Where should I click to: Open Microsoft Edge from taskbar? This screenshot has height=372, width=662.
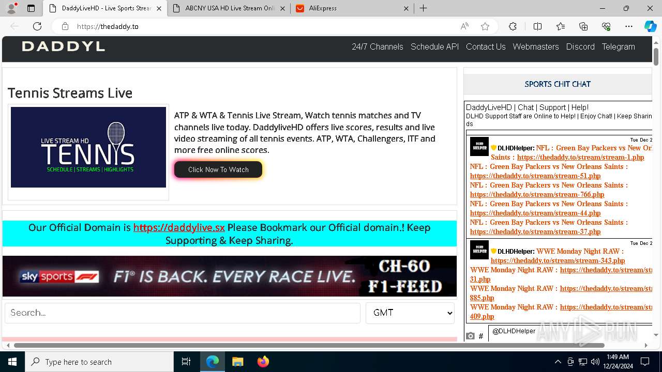213,362
